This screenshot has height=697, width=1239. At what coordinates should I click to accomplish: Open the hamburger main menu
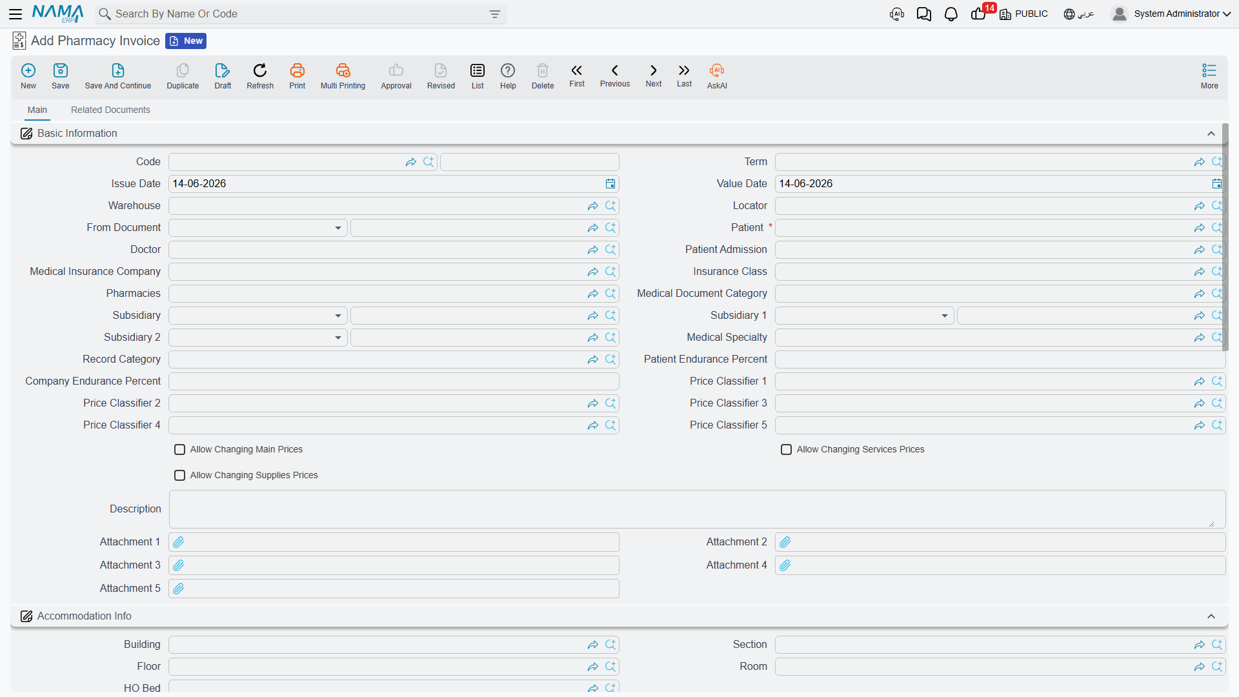(15, 14)
